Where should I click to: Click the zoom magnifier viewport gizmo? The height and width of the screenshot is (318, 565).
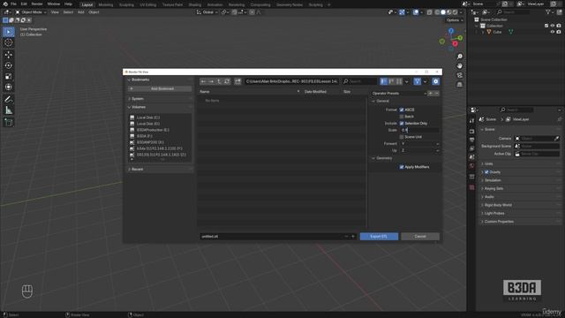[x=459, y=57]
